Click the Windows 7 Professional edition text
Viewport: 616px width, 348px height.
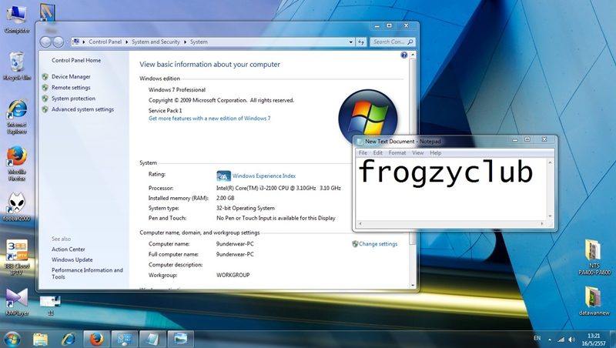pyautogui.click(x=177, y=90)
